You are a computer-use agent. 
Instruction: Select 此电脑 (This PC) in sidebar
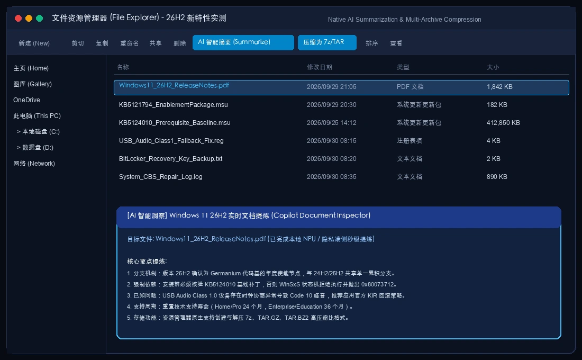37,116
